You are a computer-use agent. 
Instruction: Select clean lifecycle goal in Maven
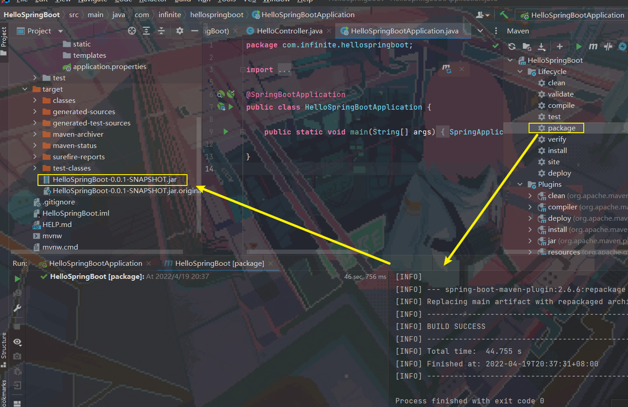[x=556, y=83]
